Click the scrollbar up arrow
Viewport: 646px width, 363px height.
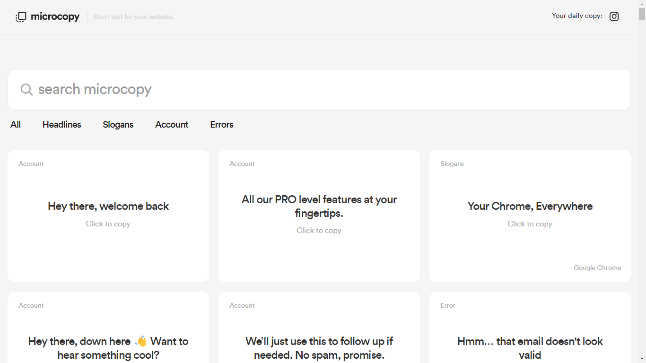642,4
